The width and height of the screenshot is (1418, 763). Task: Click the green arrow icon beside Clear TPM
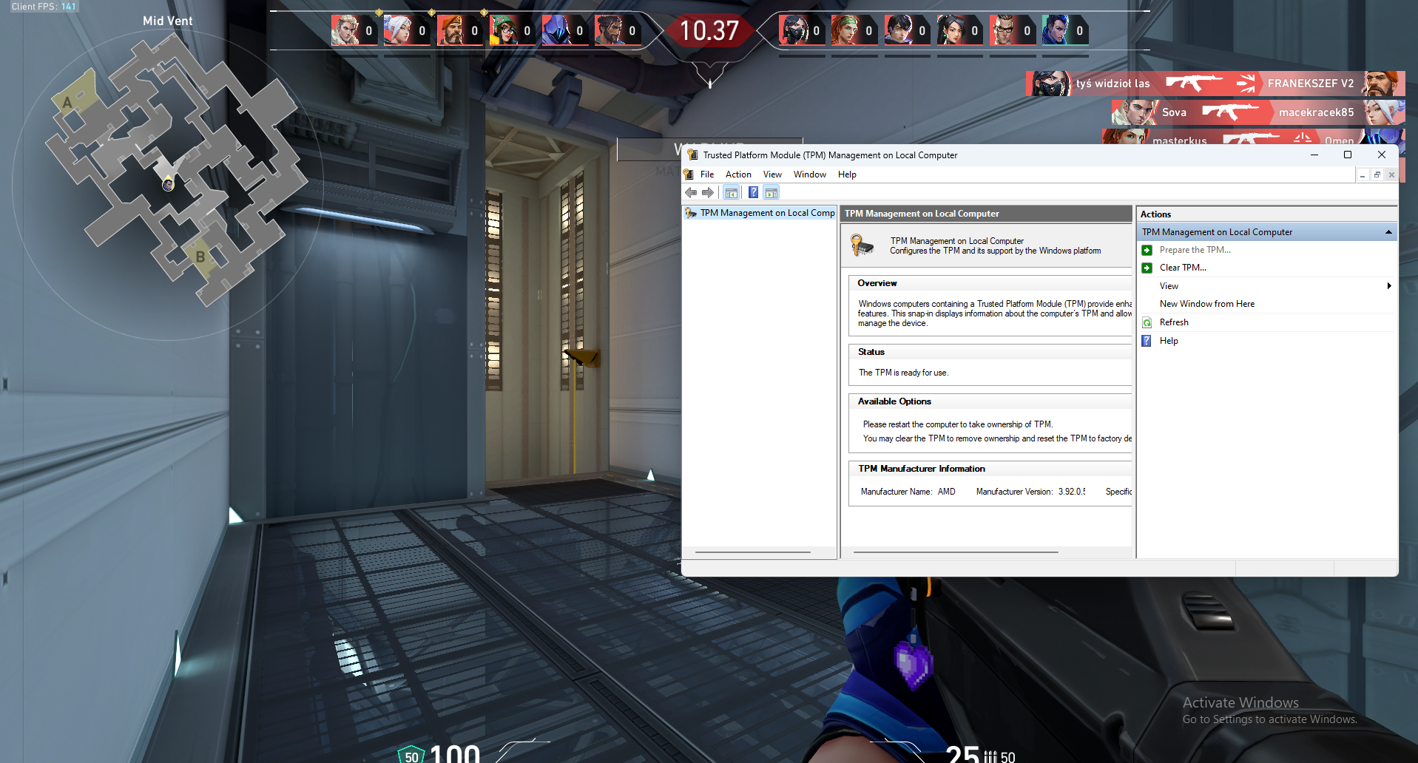pos(1147,268)
